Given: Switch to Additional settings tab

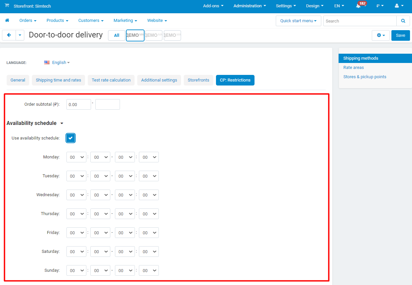Looking at the screenshot, I should (159, 80).
